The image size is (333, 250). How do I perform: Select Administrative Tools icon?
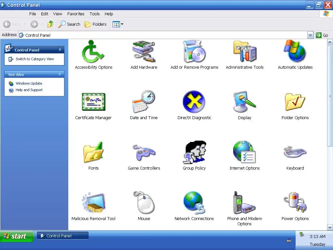point(245,51)
